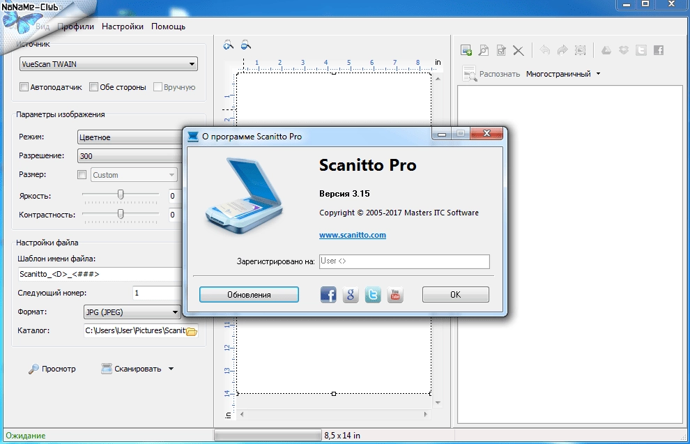Viewport: 690px width, 444px height.
Task: Toggle the Размер checkbox
Action: [x=82, y=175]
